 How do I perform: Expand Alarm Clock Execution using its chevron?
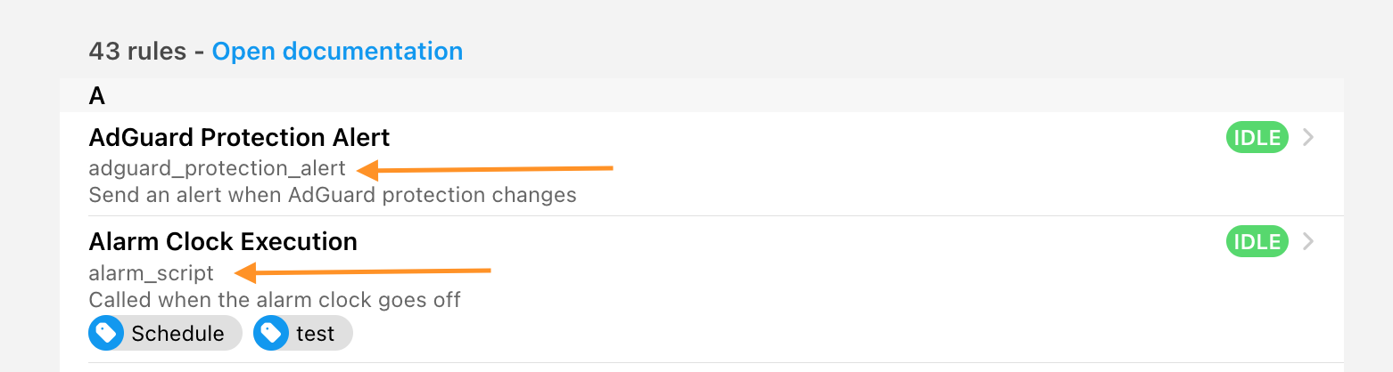pos(1308,241)
